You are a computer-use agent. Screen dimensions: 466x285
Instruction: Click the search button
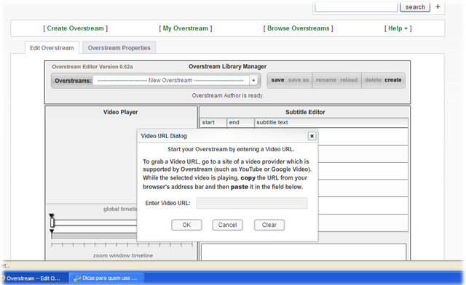[x=415, y=7]
